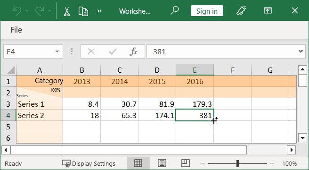Open Display Settings in status bar

pyautogui.click(x=89, y=164)
